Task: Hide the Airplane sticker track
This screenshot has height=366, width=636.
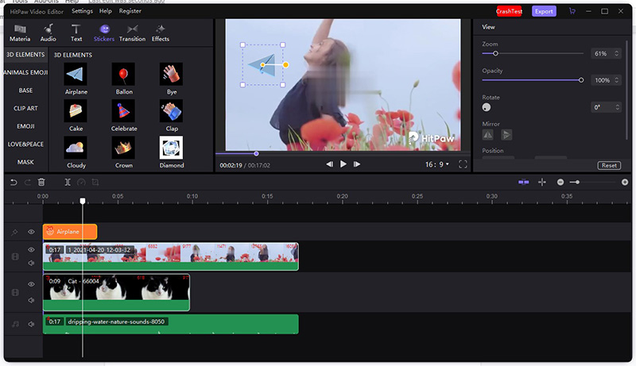Action: tap(32, 232)
